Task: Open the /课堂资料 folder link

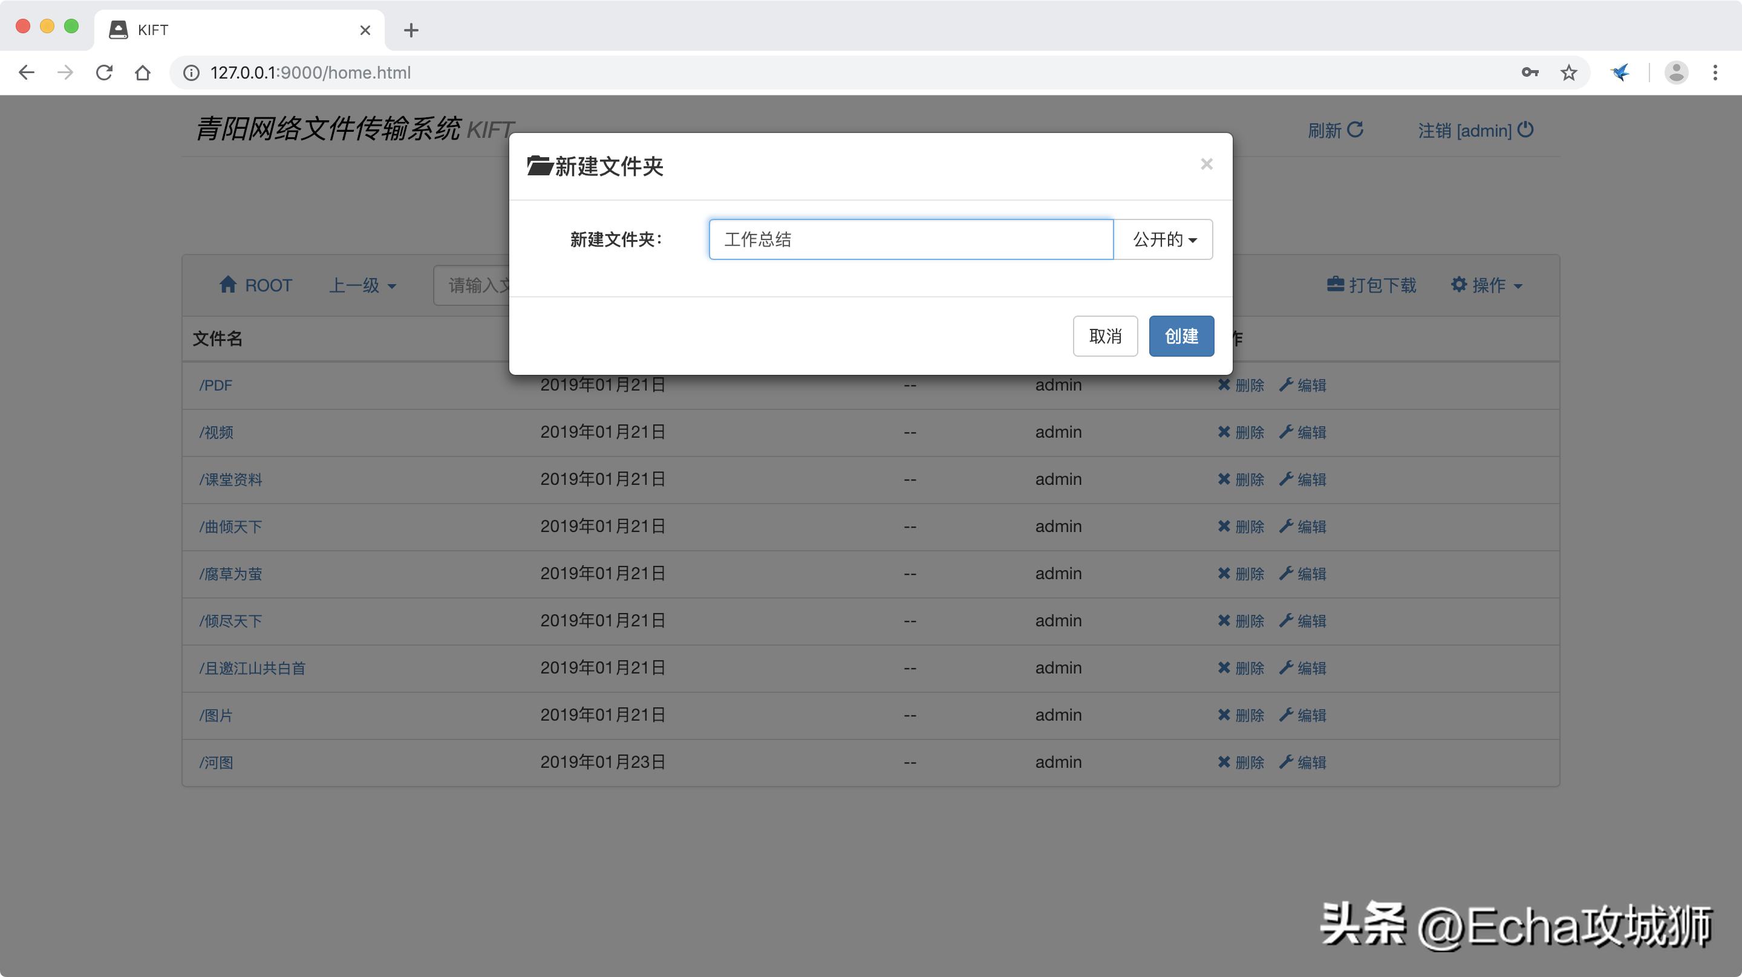Action: (231, 479)
